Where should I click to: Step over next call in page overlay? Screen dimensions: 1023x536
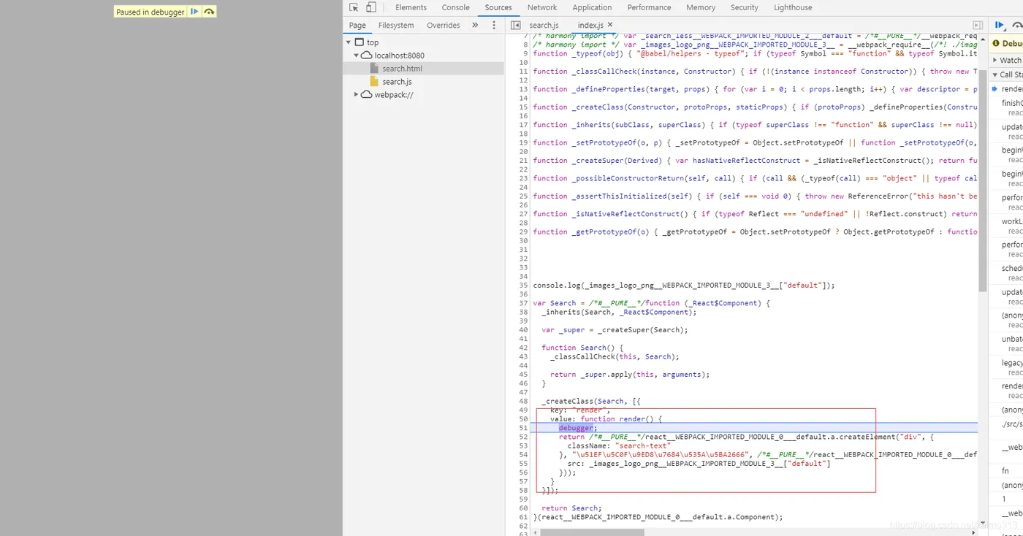click(x=209, y=12)
